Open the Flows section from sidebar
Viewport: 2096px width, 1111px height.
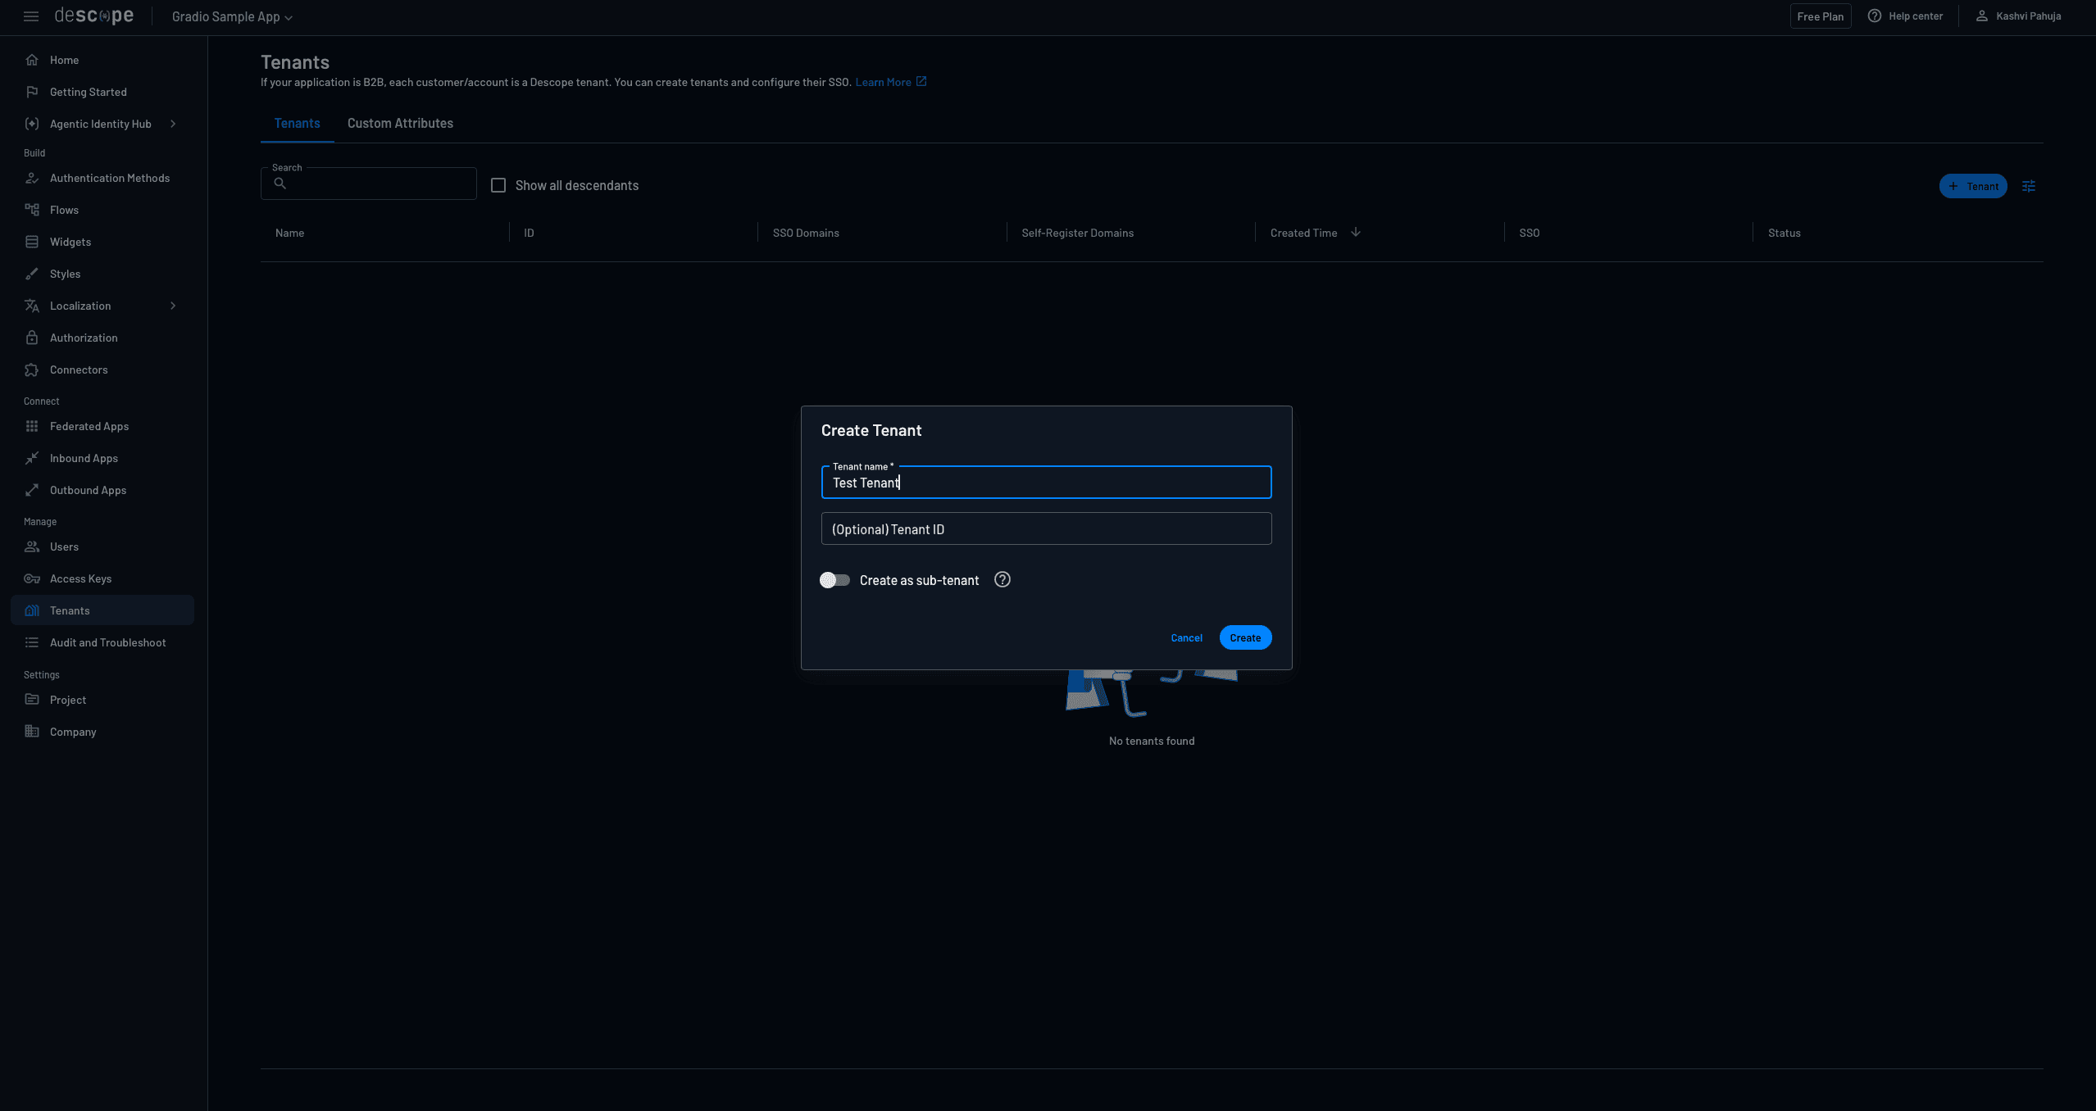click(x=64, y=210)
